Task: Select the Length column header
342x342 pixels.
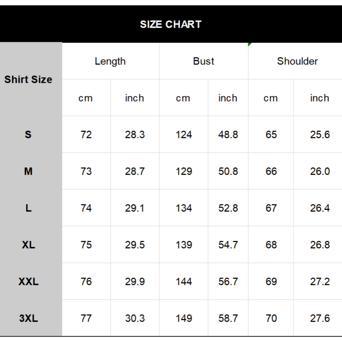Action: (x=110, y=61)
